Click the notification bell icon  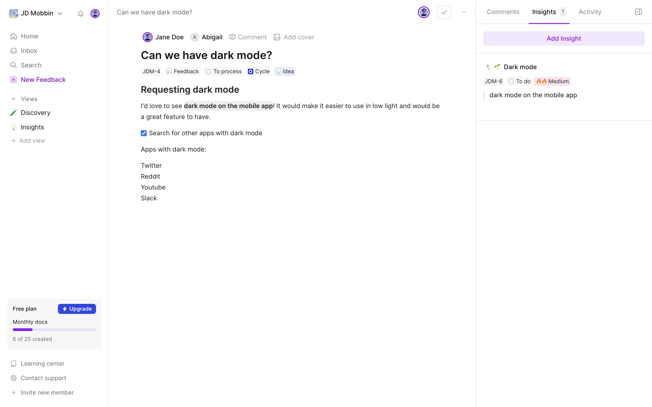(x=80, y=14)
